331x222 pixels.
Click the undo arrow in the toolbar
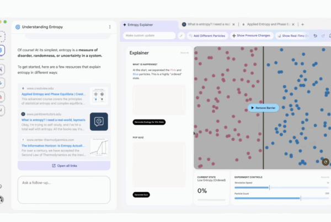point(315,36)
